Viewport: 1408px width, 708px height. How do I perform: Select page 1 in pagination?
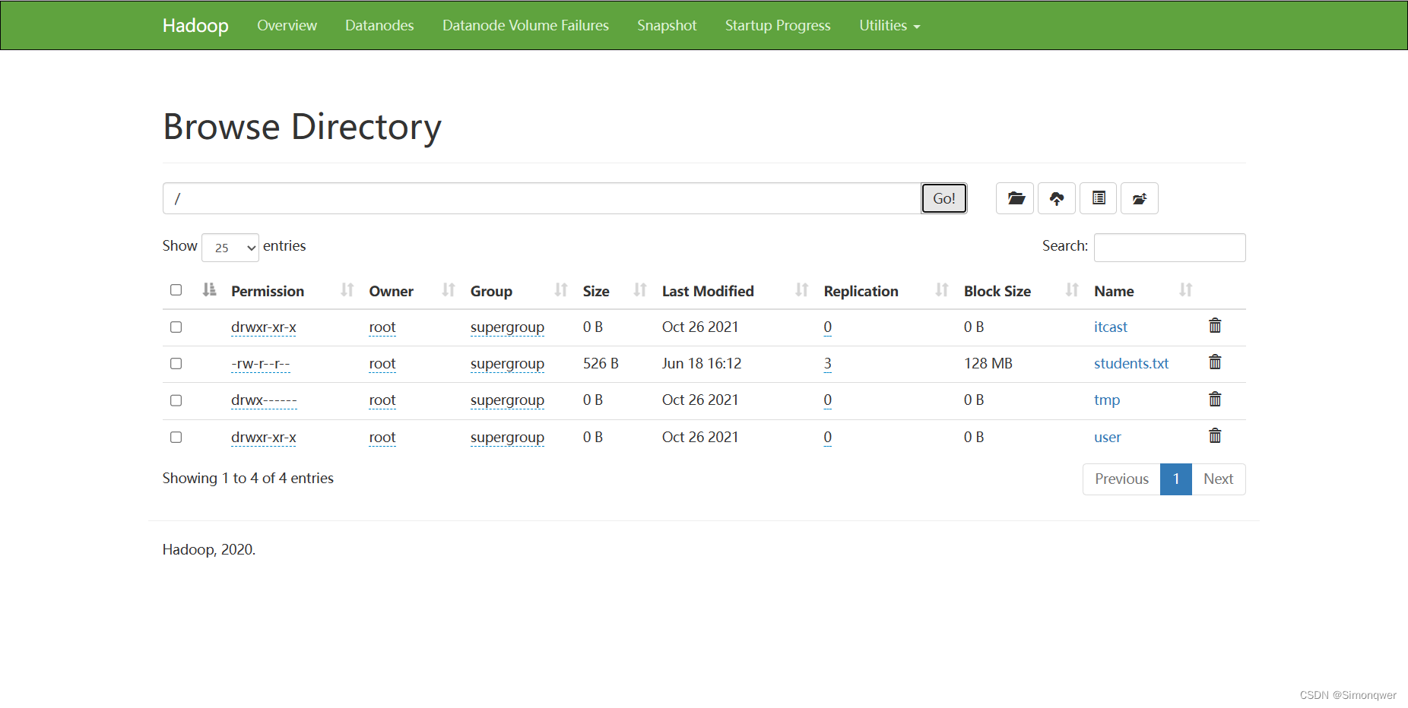click(x=1176, y=479)
